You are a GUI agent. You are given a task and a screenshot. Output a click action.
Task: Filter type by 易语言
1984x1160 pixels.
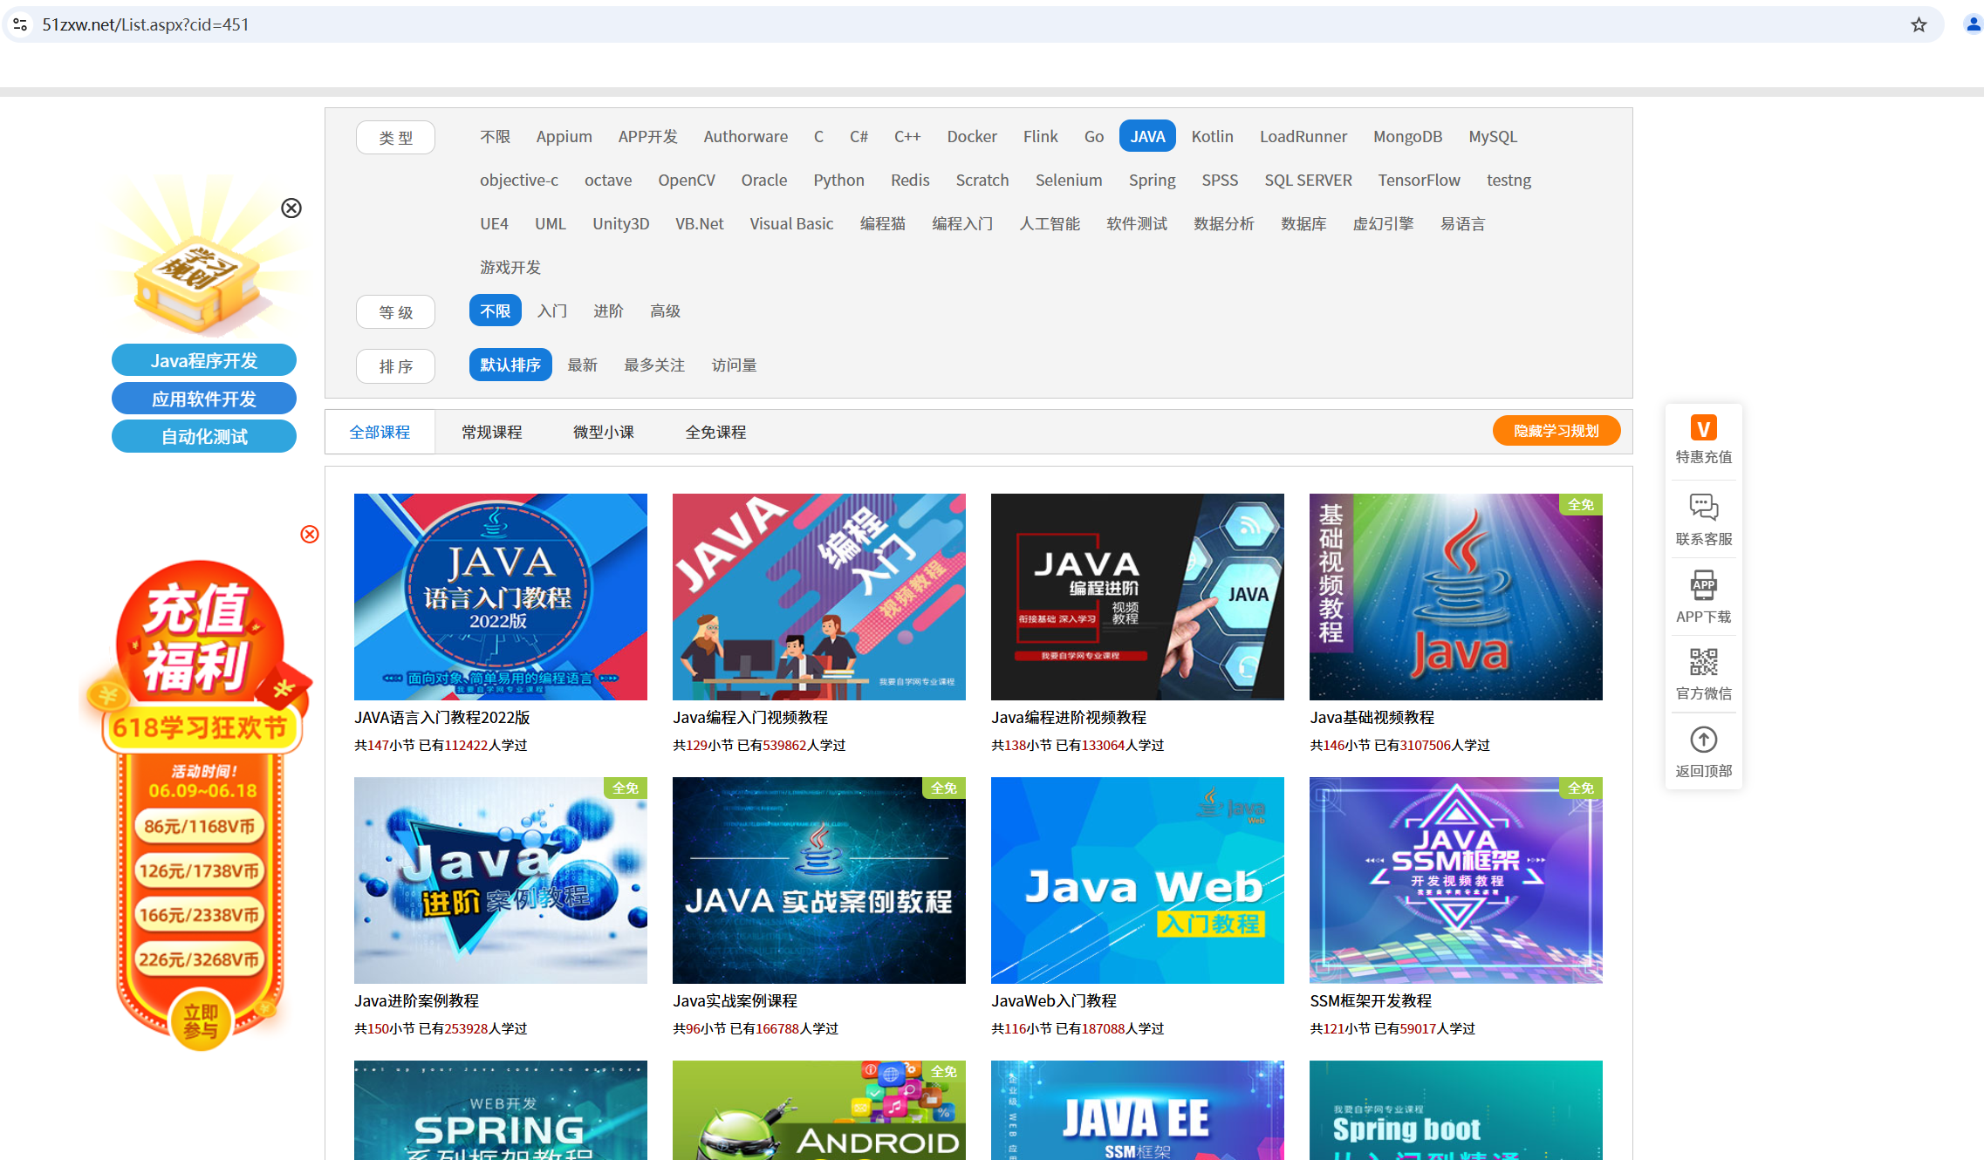[x=1462, y=223]
